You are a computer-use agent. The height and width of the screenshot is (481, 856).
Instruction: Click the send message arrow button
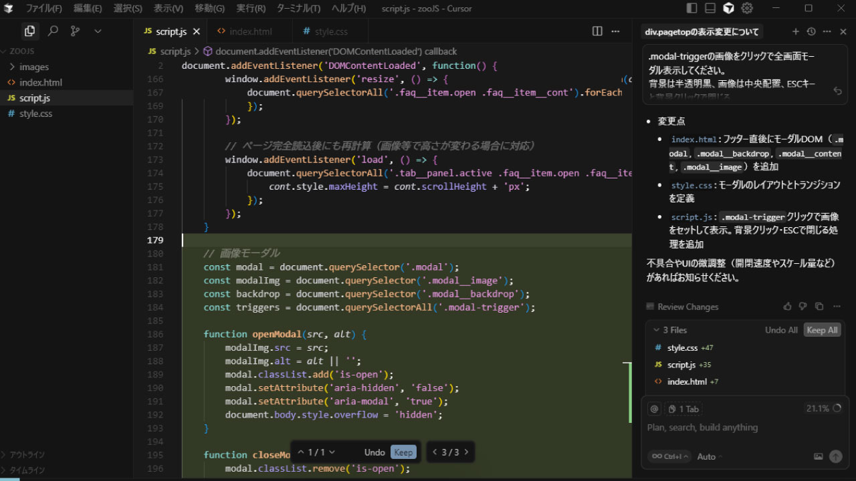point(835,456)
